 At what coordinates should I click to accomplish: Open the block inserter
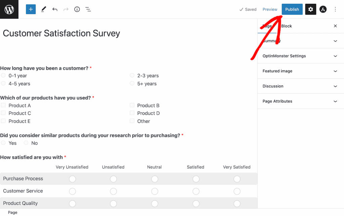click(31, 9)
